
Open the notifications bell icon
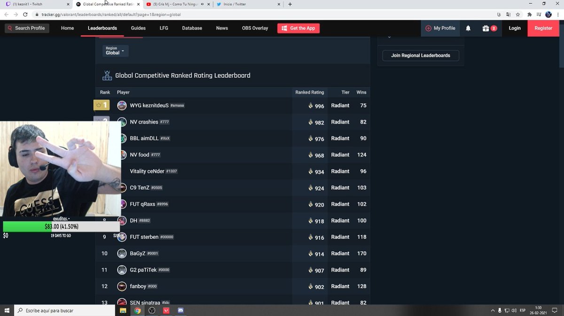click(468, 28)
